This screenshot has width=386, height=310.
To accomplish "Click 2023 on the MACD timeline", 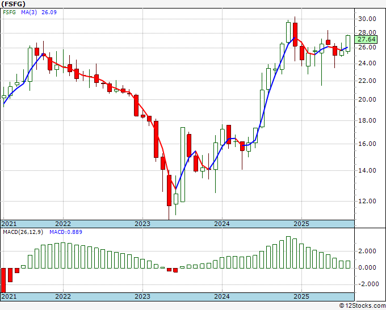I will tap(142, 296).
